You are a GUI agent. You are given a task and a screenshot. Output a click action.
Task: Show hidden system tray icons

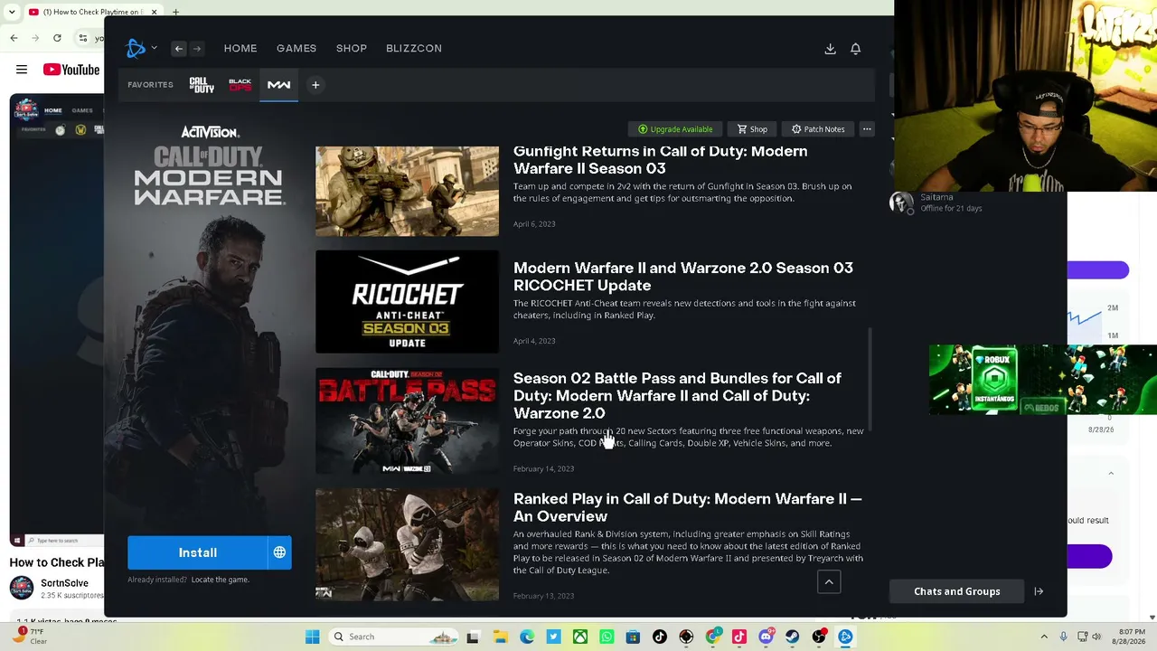tap(1044, 637)
